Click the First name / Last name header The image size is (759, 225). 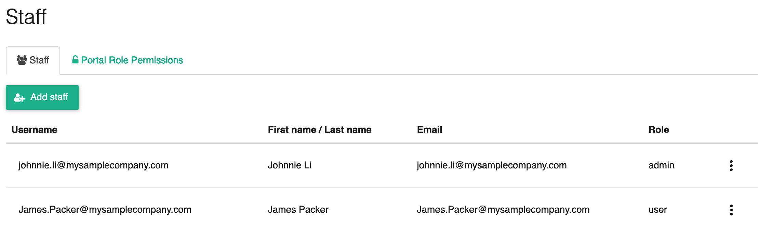click(320, 130)
